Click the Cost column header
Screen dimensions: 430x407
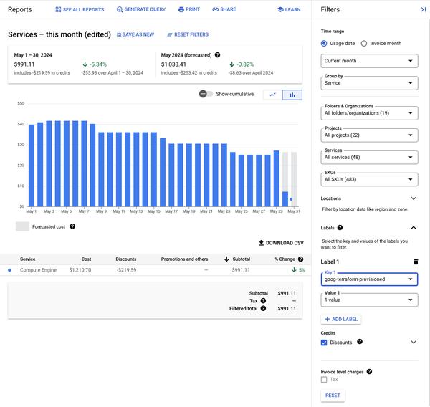pos(86,259)
